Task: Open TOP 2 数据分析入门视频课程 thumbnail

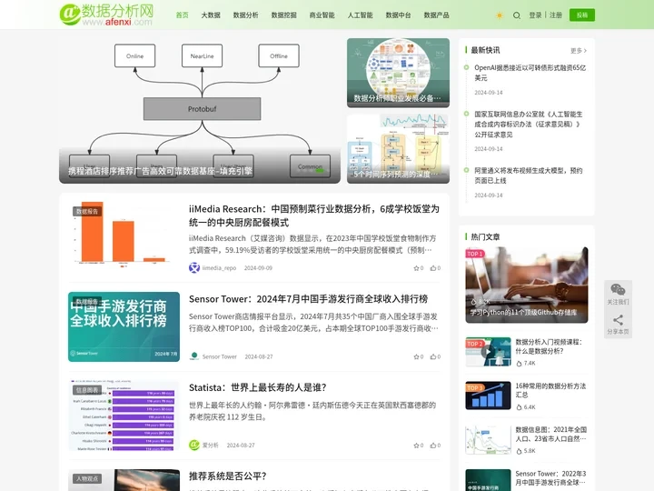Action: [488, 352]
